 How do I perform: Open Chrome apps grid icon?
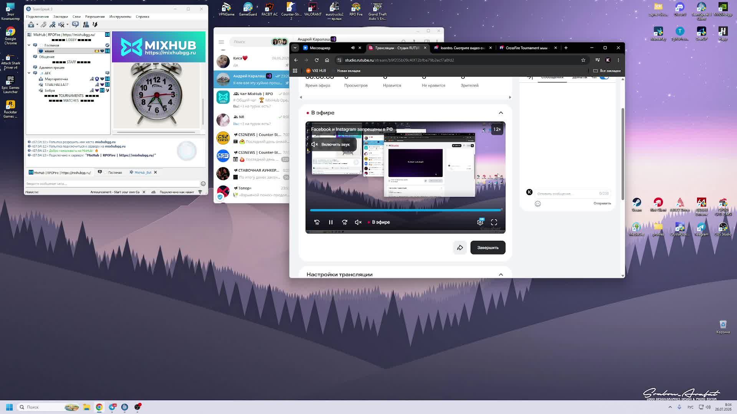(x=295, y=71)
